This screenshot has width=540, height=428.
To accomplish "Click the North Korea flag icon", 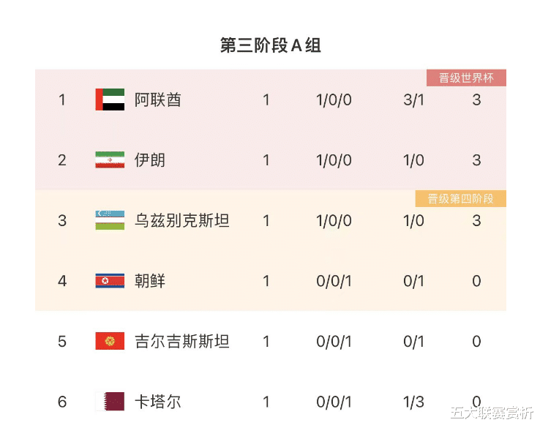I will click(110, 281).
